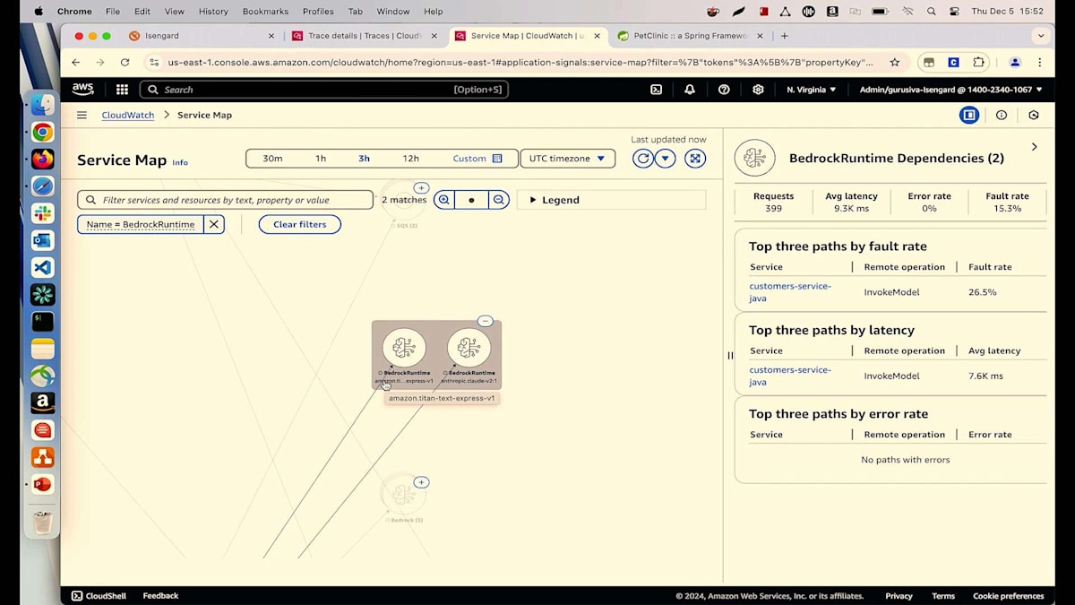Image resolution: width=1075 pixels, height=605 pixels.
Task: Open Chrome extensions puzzle icon
Action: pos(978,63)
